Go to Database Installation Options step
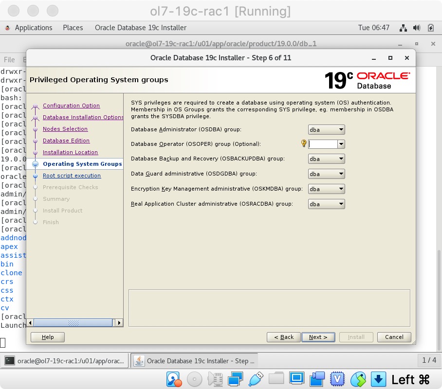This screenshot has width=442, height=389. click(83, 117)
